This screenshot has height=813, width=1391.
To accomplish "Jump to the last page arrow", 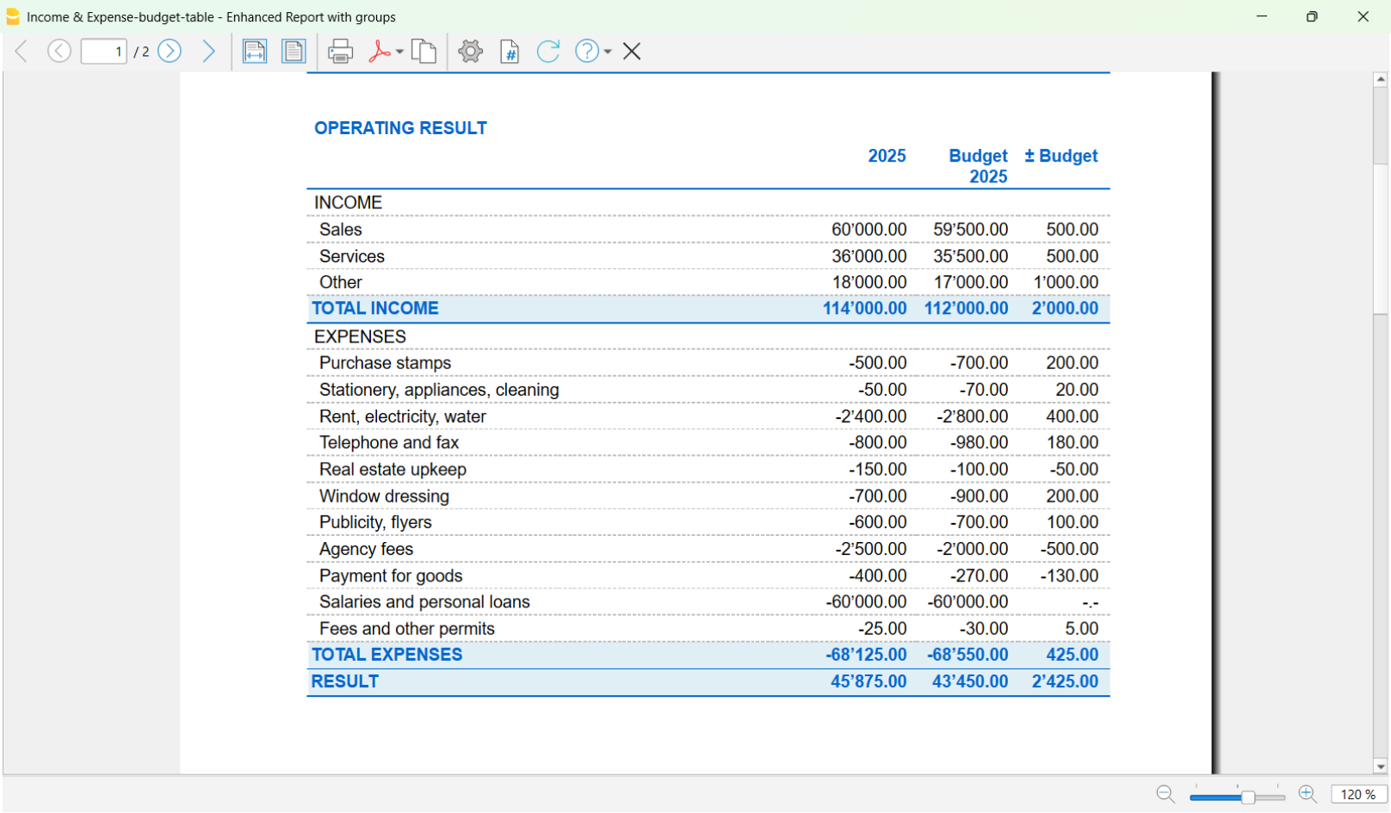I will [208, 52].
